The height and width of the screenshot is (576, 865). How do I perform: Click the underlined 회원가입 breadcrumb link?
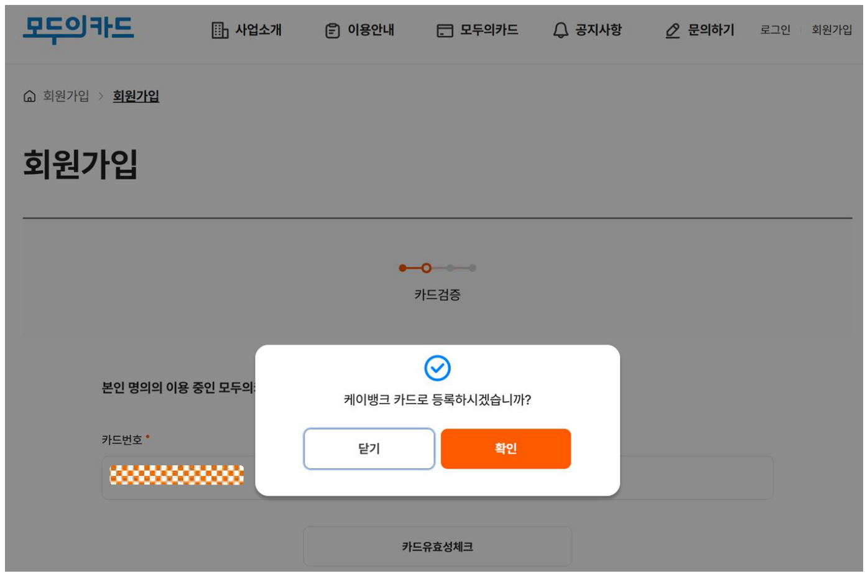(136, 96)
